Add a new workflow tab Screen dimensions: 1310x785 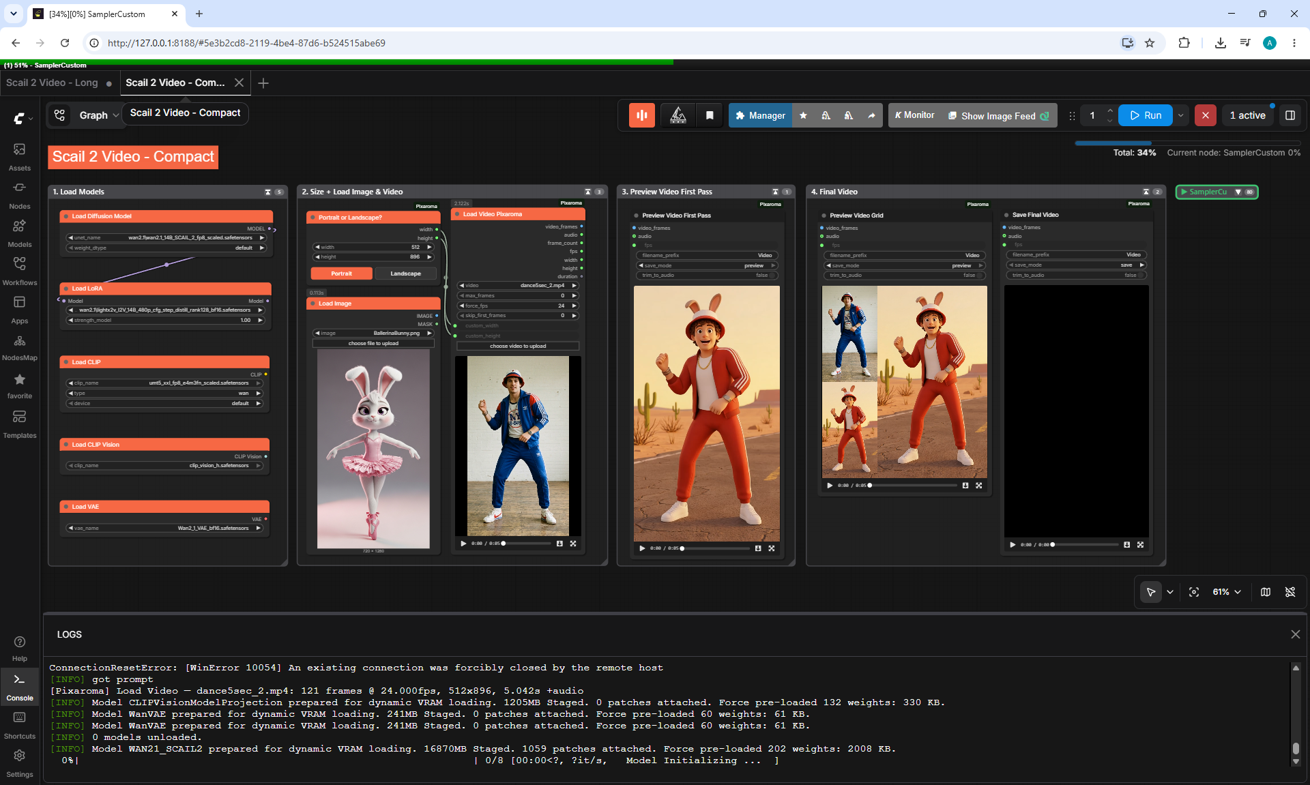click(x=263, y=83)
